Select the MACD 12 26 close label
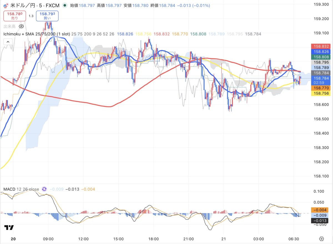This screenshot has width=333, height=244. (x=21, y=189)
